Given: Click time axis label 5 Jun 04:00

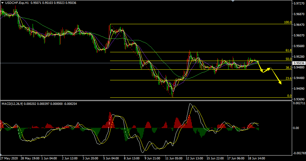Looking at the screenshot, I should click(x=111, y=158).
